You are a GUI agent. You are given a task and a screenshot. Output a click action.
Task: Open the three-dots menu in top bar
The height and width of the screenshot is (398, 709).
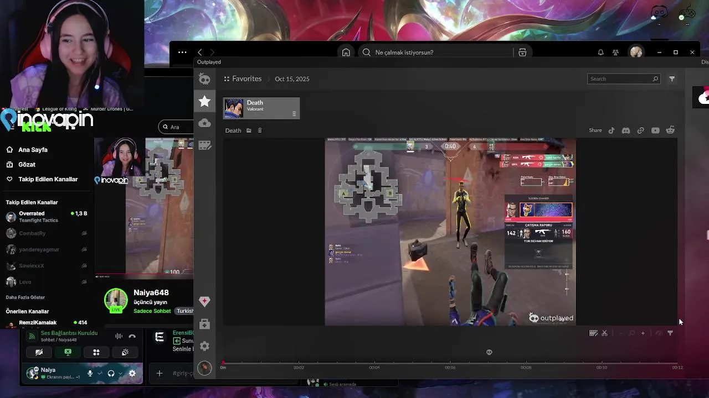182,53
